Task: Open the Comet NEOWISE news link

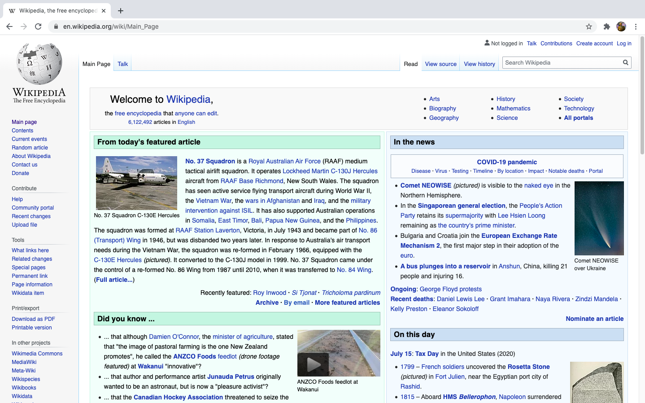Action: pos(426,185)
